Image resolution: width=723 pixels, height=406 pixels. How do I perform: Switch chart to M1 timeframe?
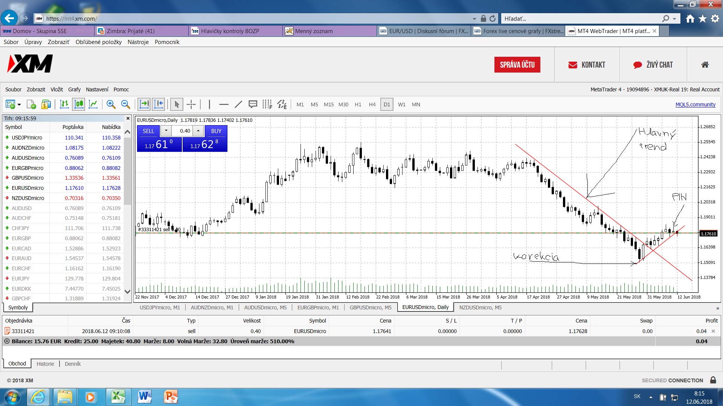(x=300, y=105)
